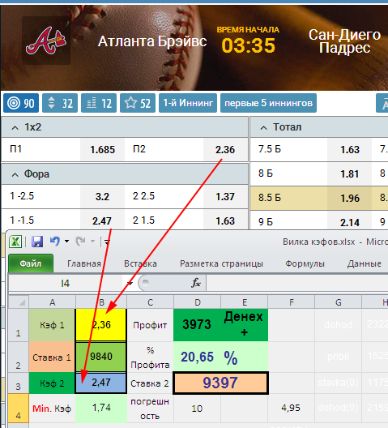The height and width of the screenshot is (428, 388).
Task: Select the yellow Кэф 1 value cell
Action: point(101,325)
